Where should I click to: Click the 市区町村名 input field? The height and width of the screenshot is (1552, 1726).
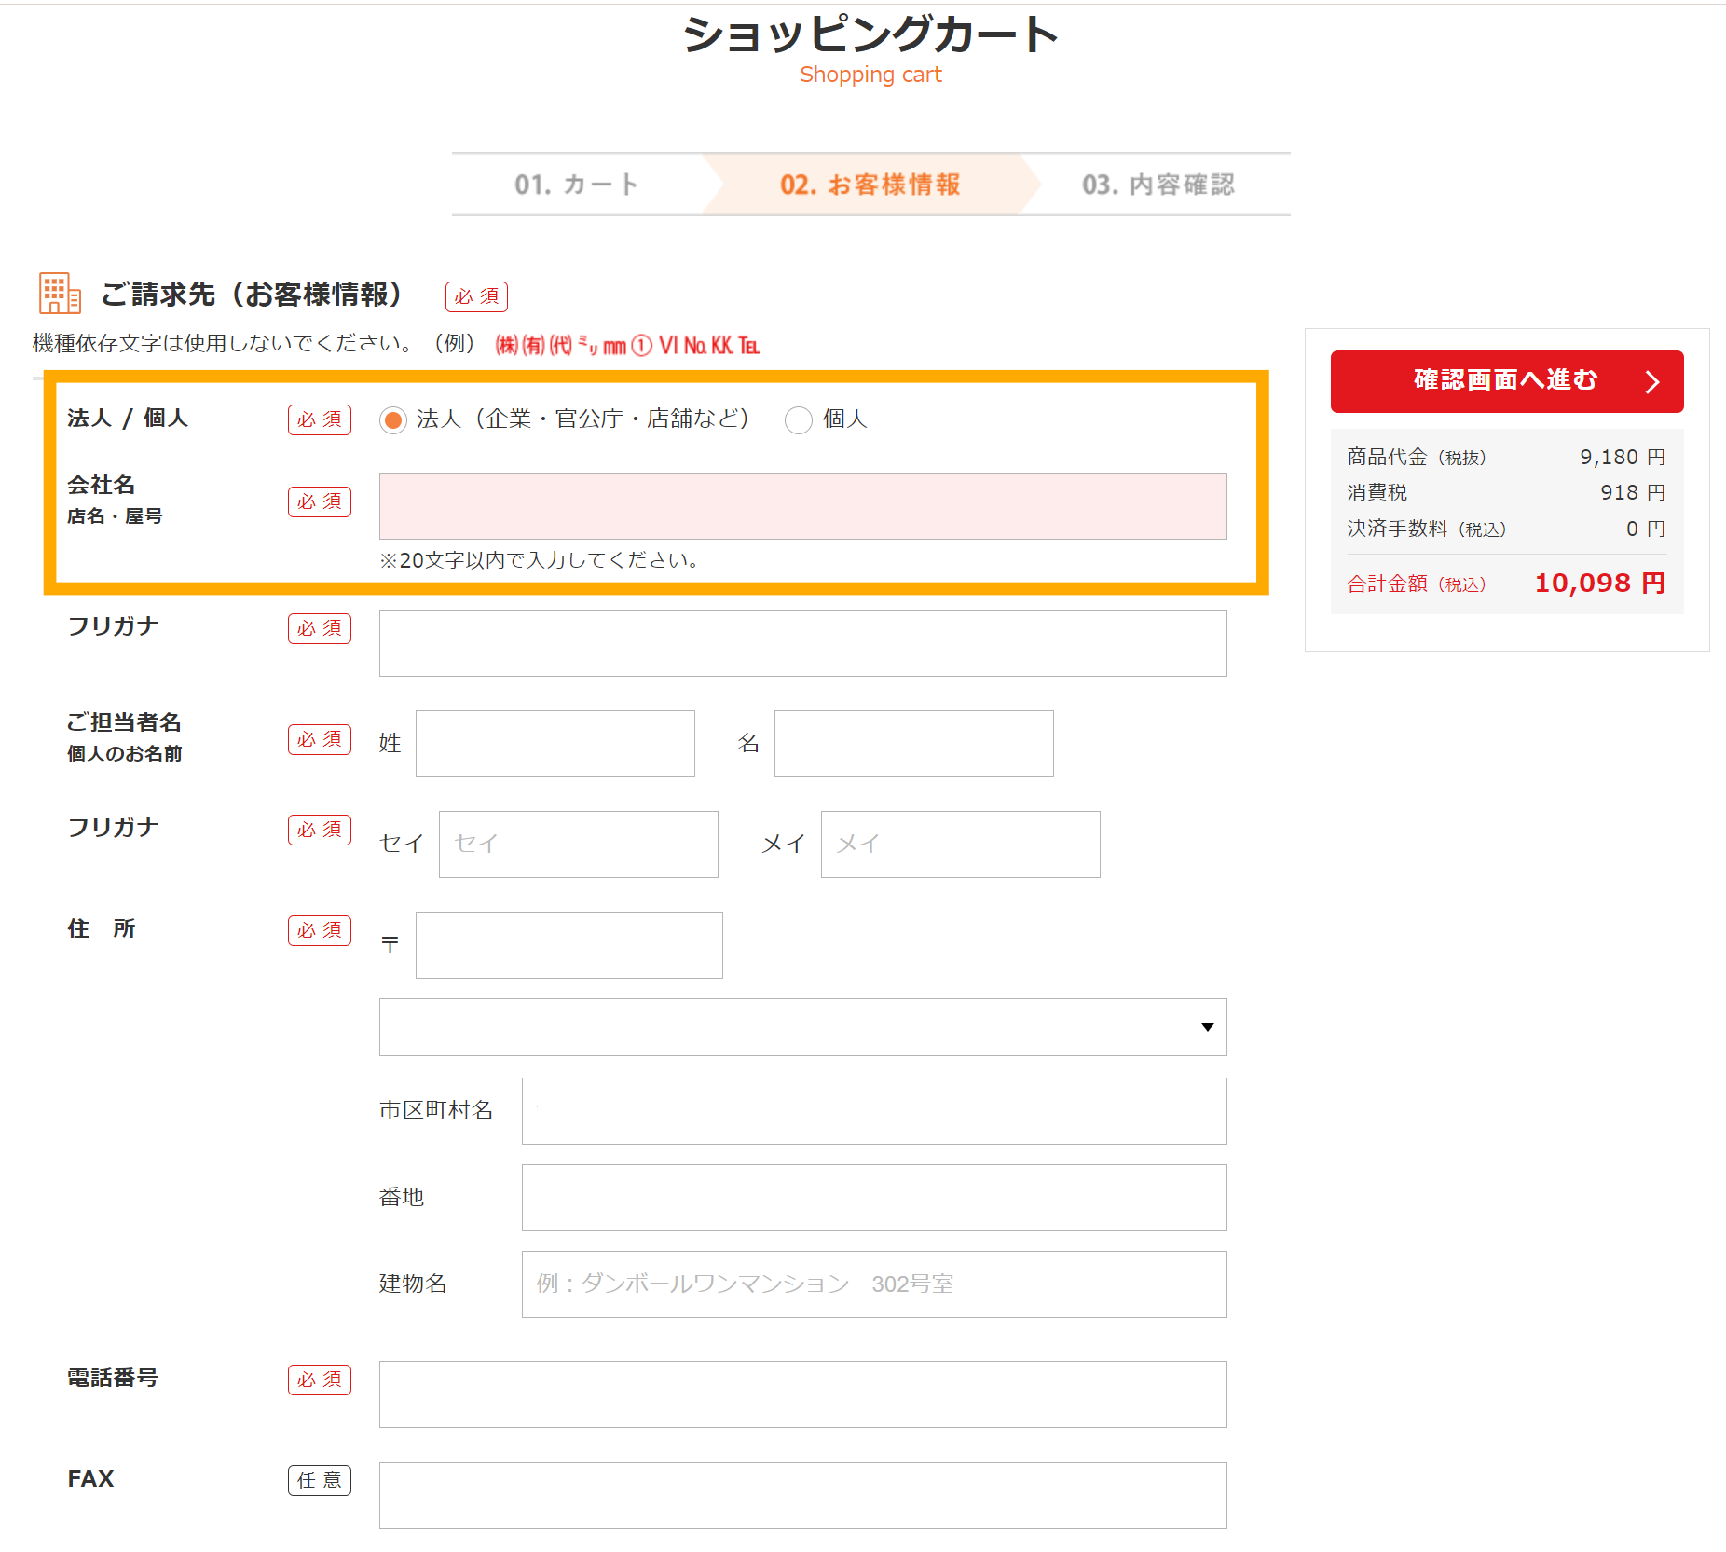[874, 1111]
